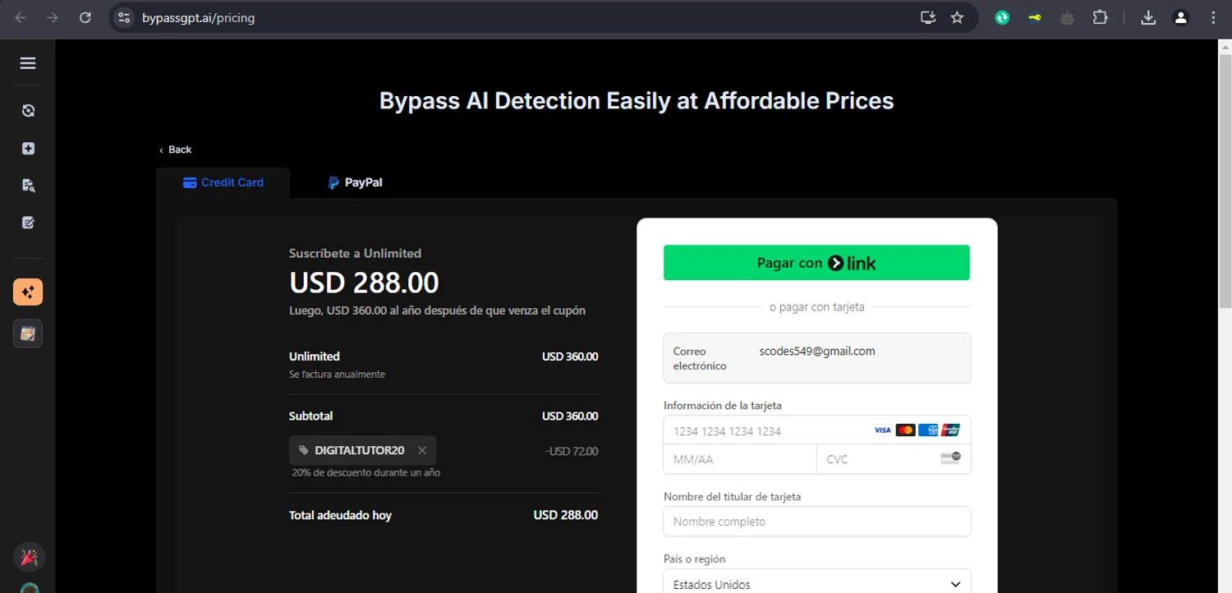
Task: Open the browser profile avatar
Action: coord(1181,17)
